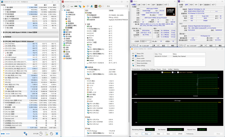Uncheck the Stress FPU checkbox
This screenshot has height=137, width=225.
pyautogui.click(x=135, y=56)
